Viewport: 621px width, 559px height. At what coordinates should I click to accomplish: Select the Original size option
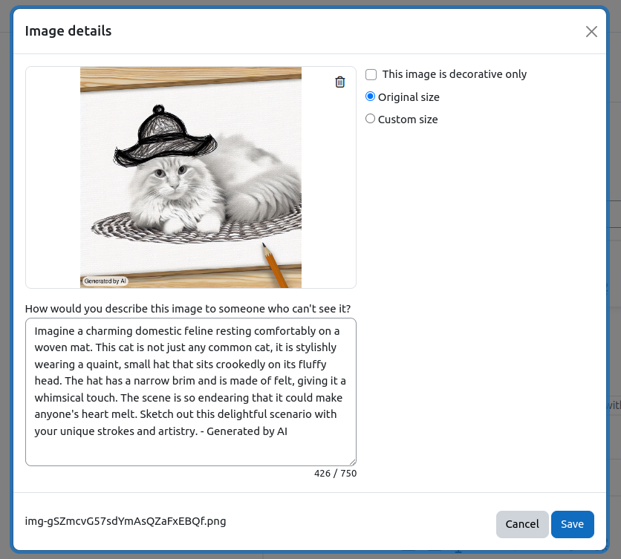coord(371,97)
